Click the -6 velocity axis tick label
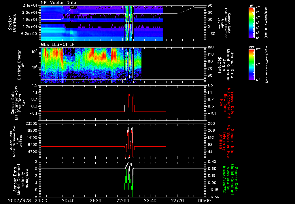 click(35, 190)
